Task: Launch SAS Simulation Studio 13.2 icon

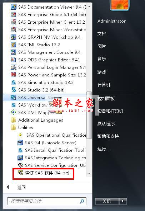Action: click(x=13, y=82)
